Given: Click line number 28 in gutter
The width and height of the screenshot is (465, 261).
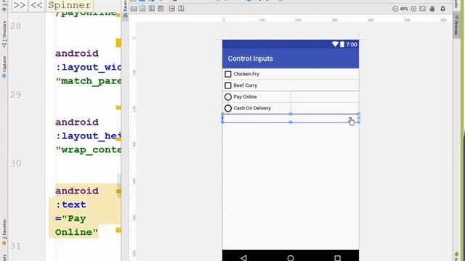Looking at the screenshot, I should point(15,26).
